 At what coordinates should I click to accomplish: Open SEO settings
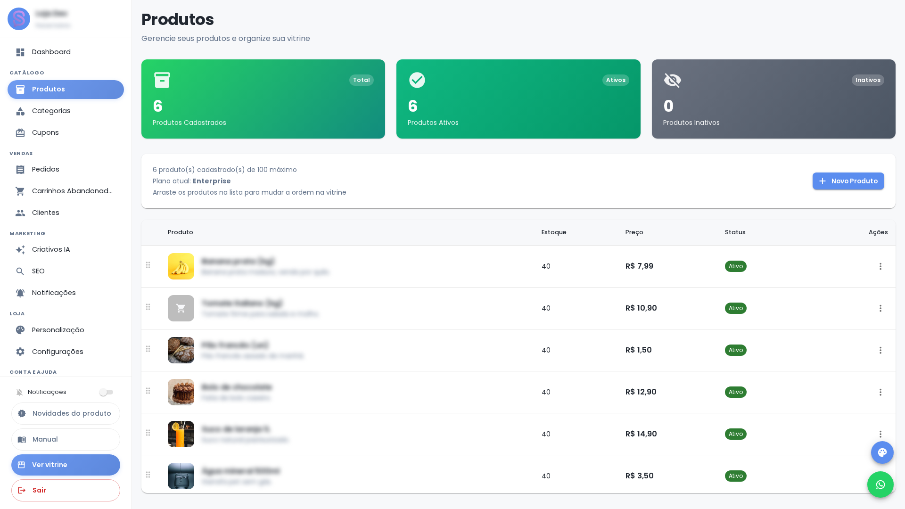pyautogui.click(x=66, y=271)
